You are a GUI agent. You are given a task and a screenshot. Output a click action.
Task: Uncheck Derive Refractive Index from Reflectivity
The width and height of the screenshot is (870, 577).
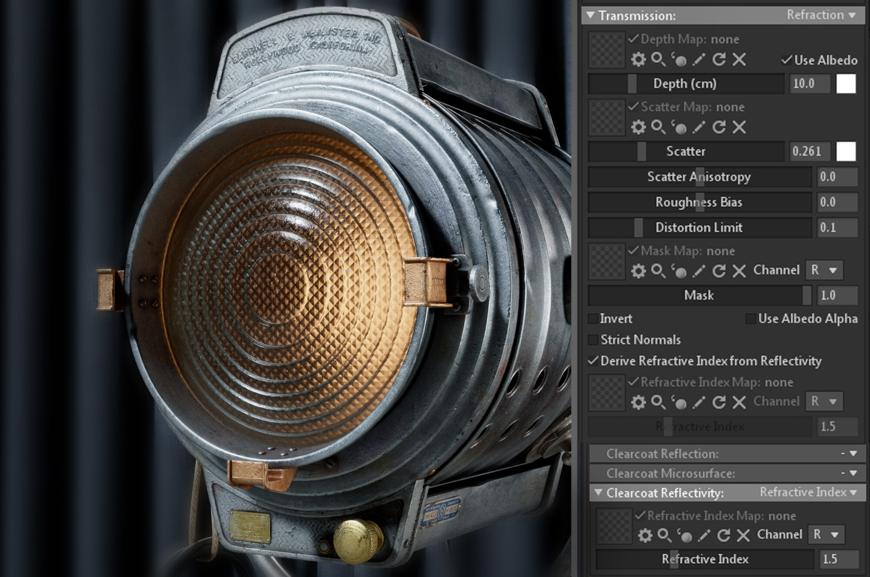[x=593, y=361]
